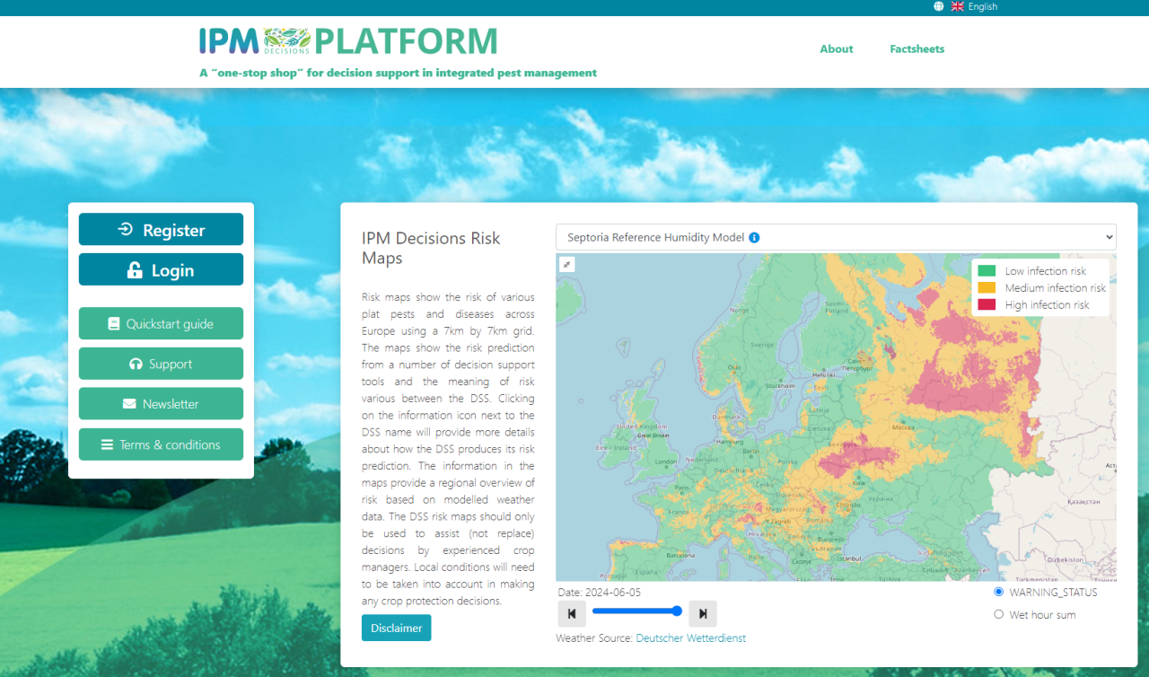1149x677 pixels.
Task: Click the Disclaimer button
Action: click(x=396, y=628)
